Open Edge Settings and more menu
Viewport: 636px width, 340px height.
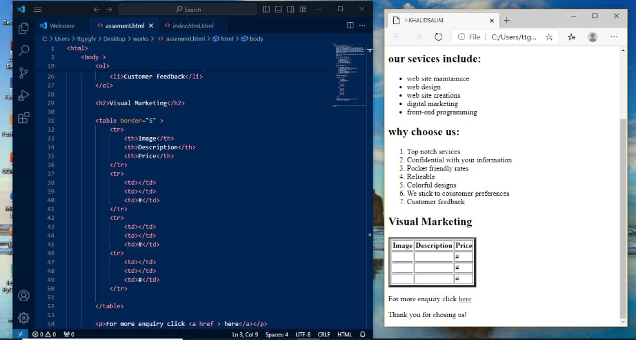pyautogui.click(x=614, y=37)
